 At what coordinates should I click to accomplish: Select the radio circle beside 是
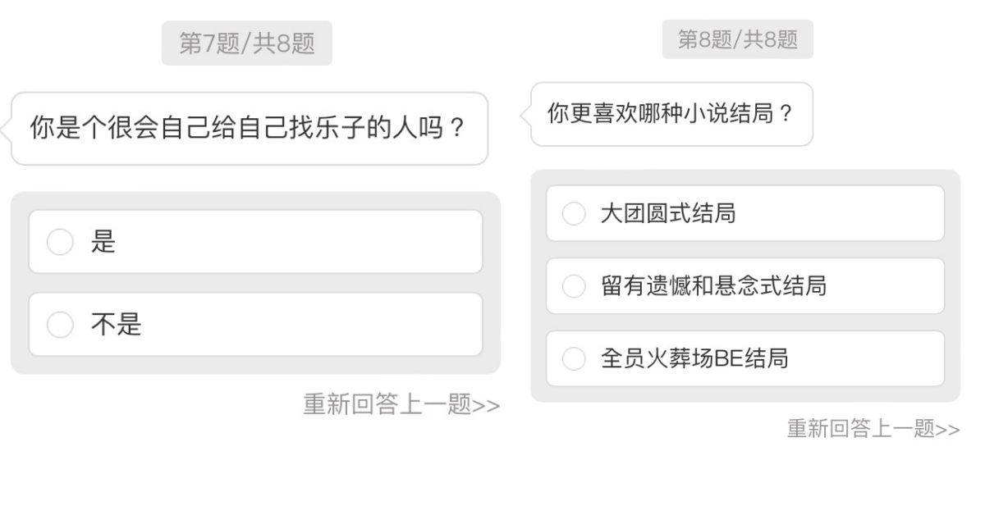pos(60,242)
